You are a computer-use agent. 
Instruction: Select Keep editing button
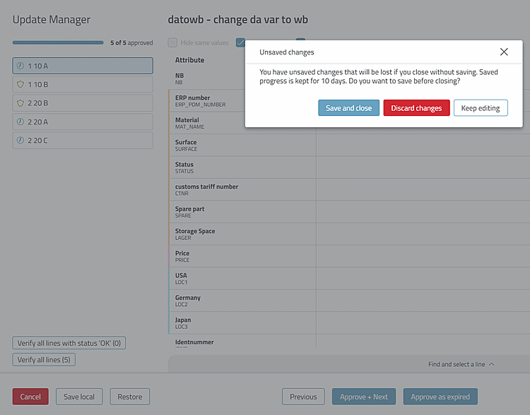481,108
